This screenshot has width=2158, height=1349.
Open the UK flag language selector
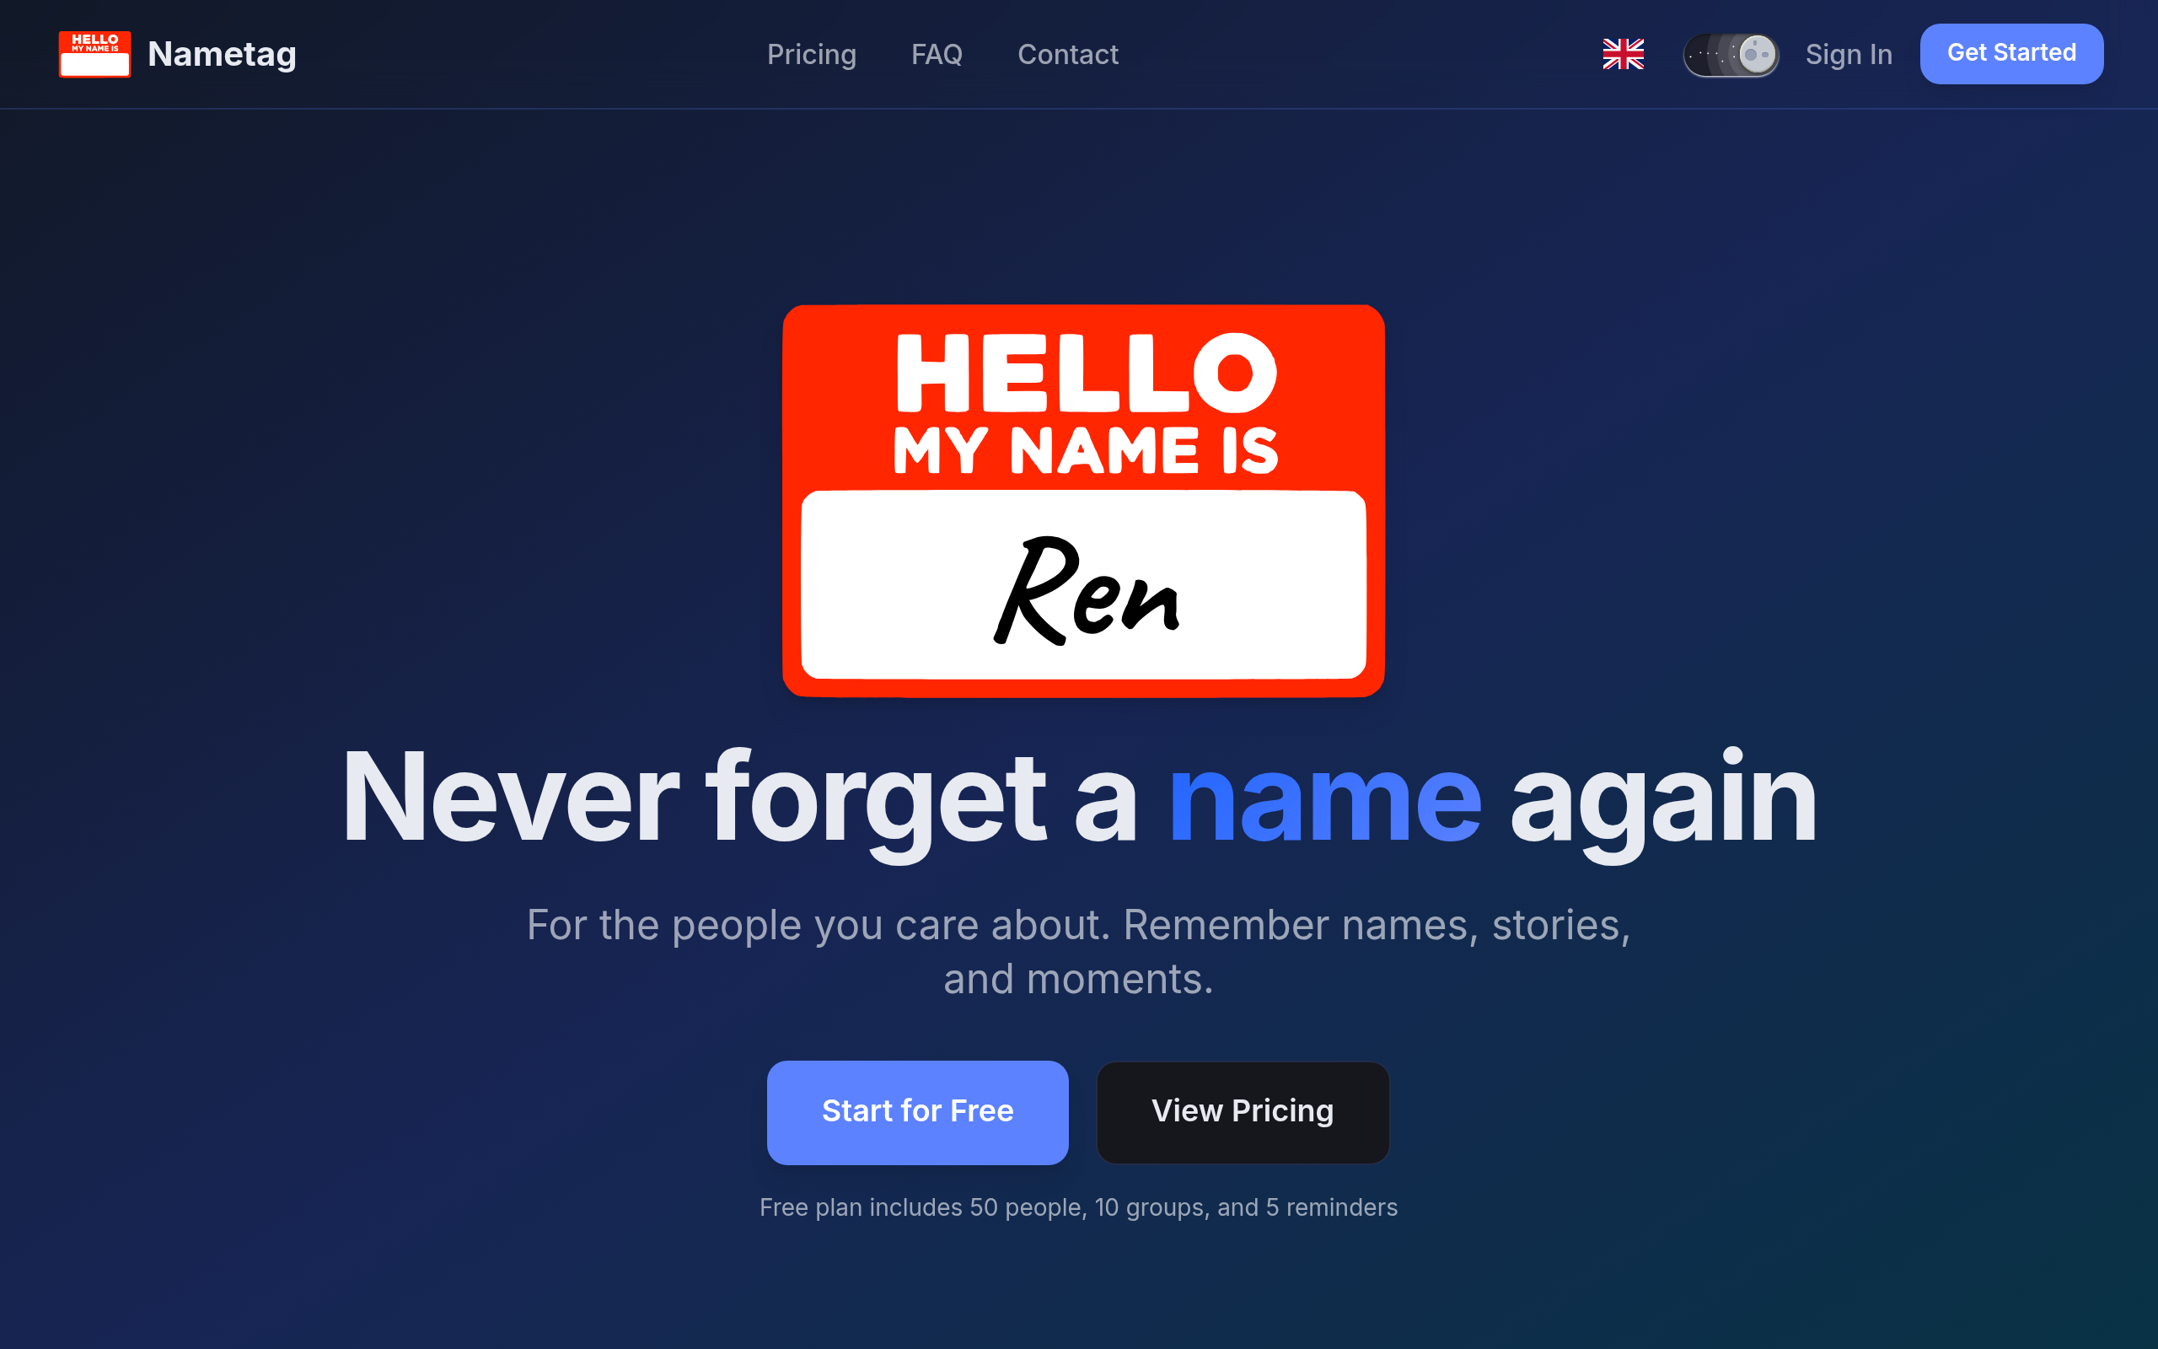1622,55
